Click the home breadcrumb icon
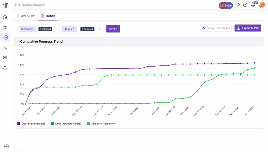This screenshot has height=152, width=268. [15, 5]
